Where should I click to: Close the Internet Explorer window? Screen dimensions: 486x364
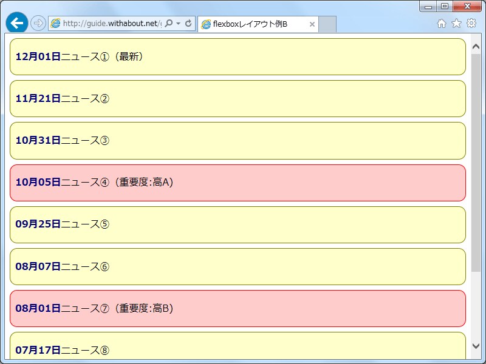pos(467,6)
